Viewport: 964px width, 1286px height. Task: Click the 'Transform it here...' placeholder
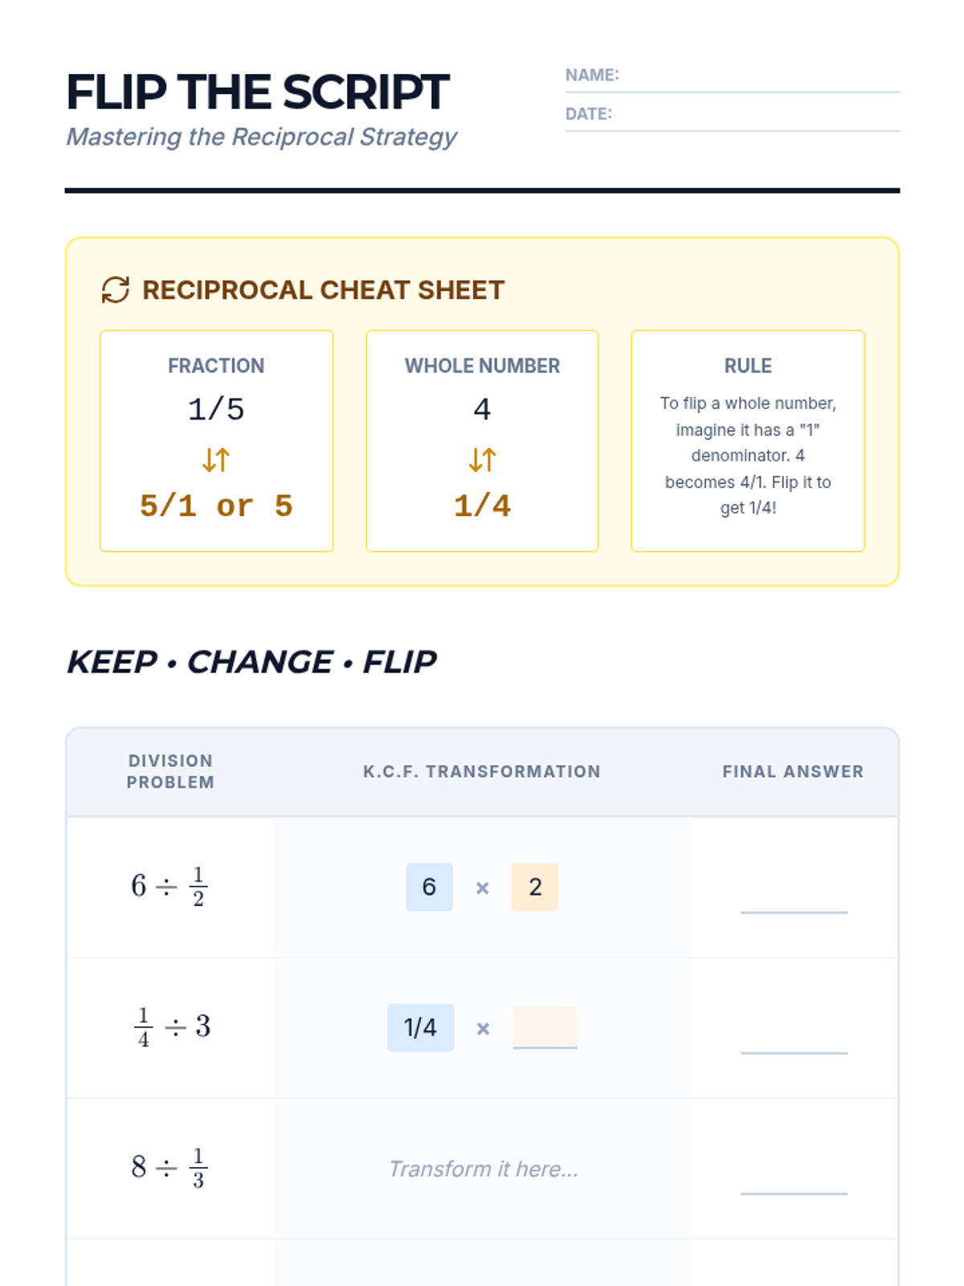[483, 1169]
